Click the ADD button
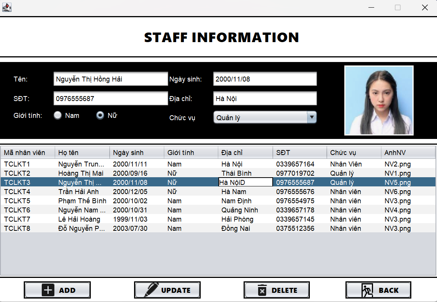This screenshot has width=437, height=302. click(57, 290)
